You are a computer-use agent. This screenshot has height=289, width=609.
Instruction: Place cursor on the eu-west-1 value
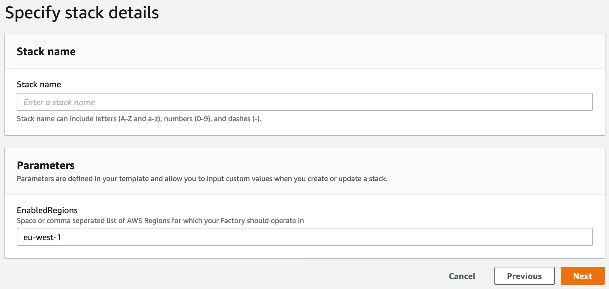(42, 237)
